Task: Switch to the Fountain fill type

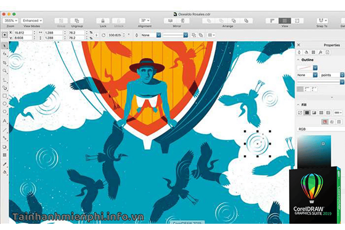Action: [x=314, y=113]
